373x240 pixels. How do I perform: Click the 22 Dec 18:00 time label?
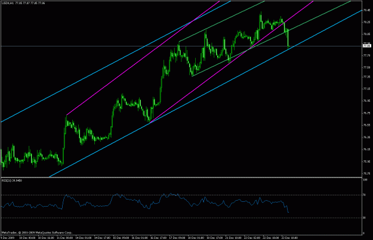[271, 238]
